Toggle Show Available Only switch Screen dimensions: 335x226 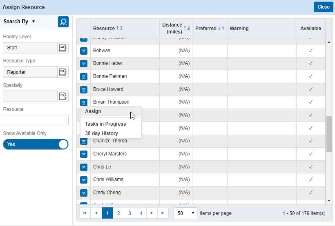36,144
